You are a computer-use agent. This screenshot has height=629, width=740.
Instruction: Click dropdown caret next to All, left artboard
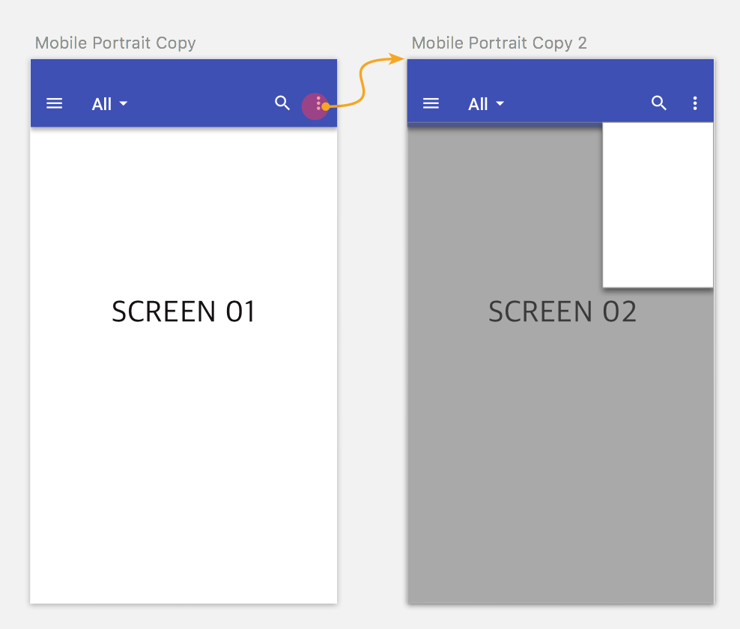coord(123,103)
